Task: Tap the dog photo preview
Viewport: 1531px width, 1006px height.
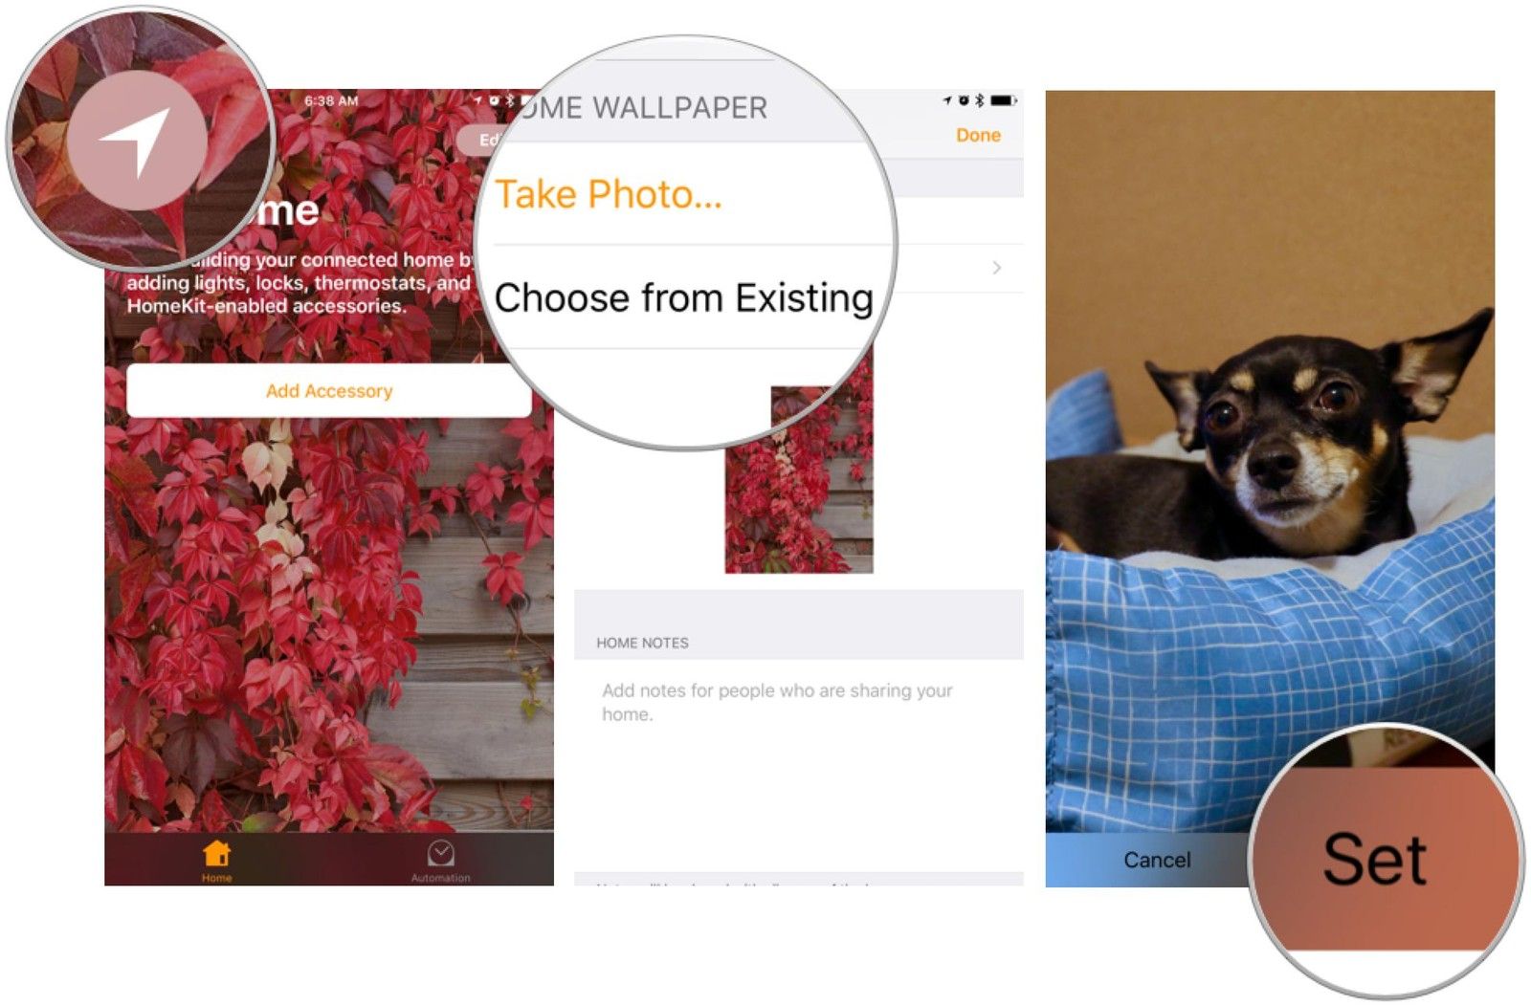Action: [1270, 459]
